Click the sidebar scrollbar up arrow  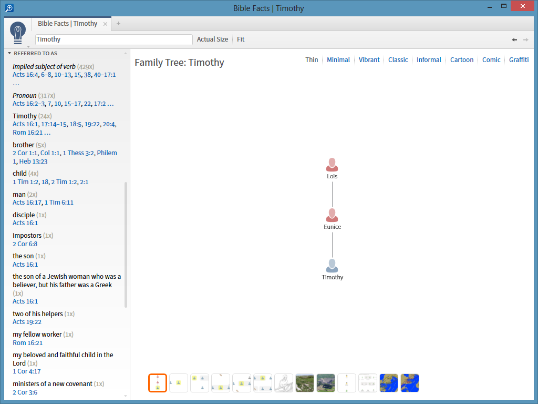click(126, 53)
